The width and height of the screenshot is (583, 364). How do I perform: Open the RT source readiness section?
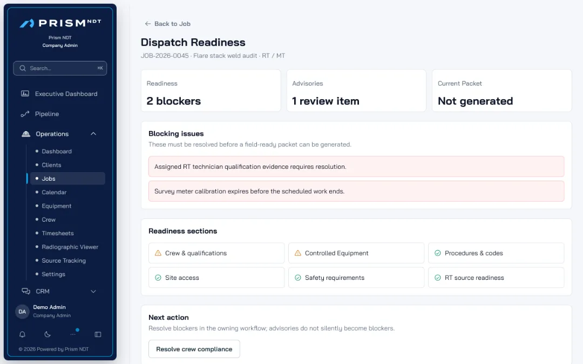[496, 278]
